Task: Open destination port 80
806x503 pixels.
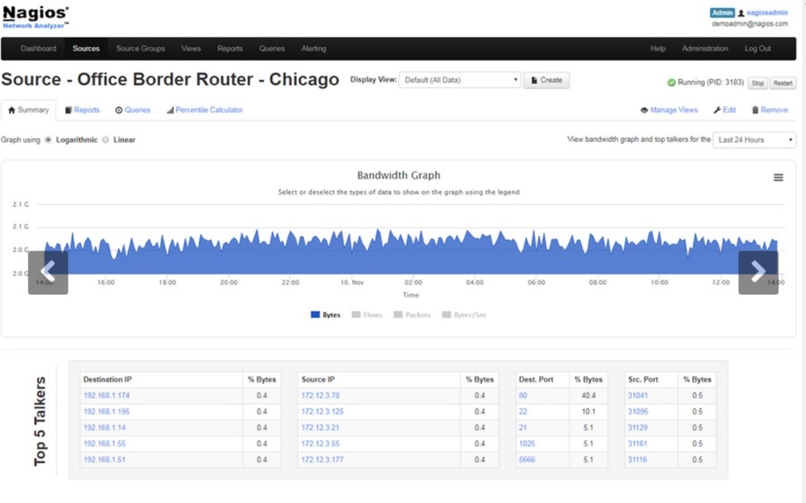Action: tap(523, 396)
